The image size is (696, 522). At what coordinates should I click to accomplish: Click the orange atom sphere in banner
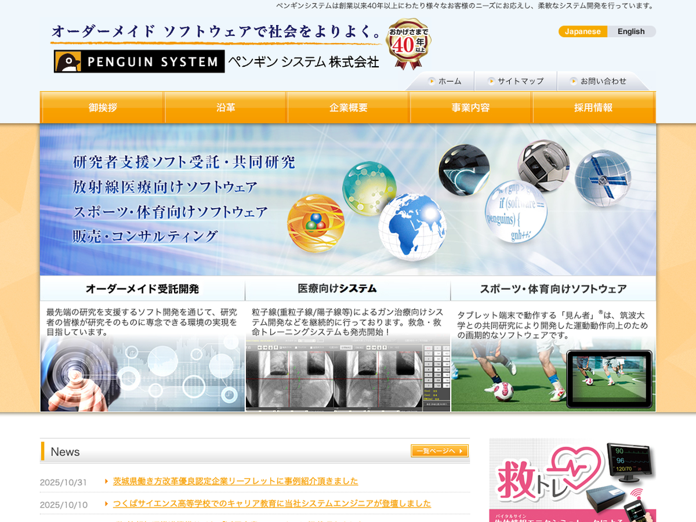(316, 223)
